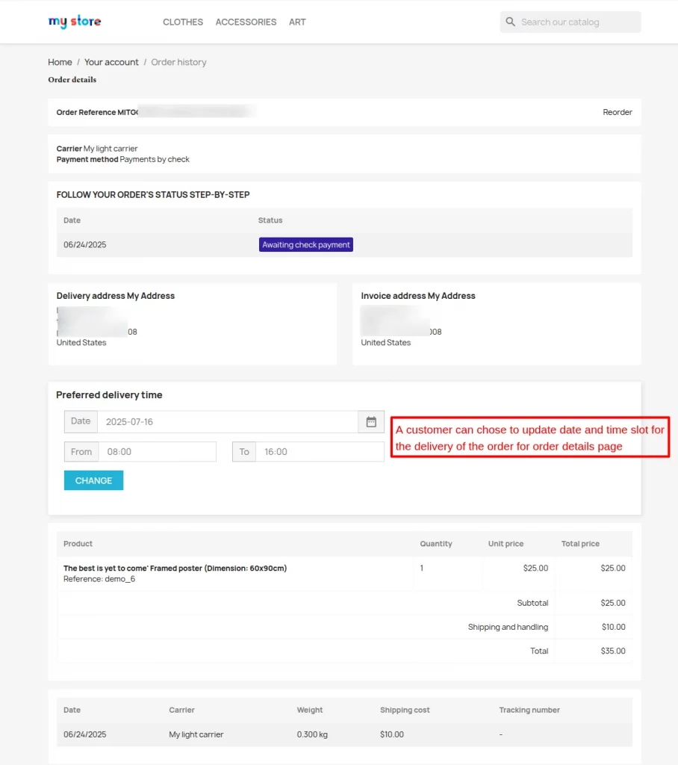Click the tracking number dash entry
The width and height of the screenshot is (678, 765).
coord(500,734)
